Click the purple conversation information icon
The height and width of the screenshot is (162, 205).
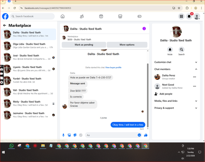tap(144, 29)
